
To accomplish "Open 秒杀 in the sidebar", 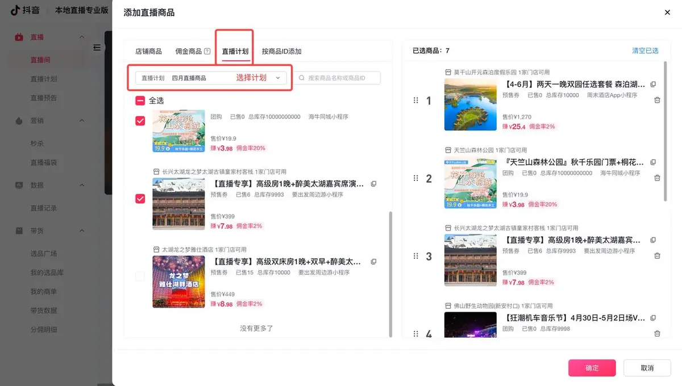I will (37, 144).
